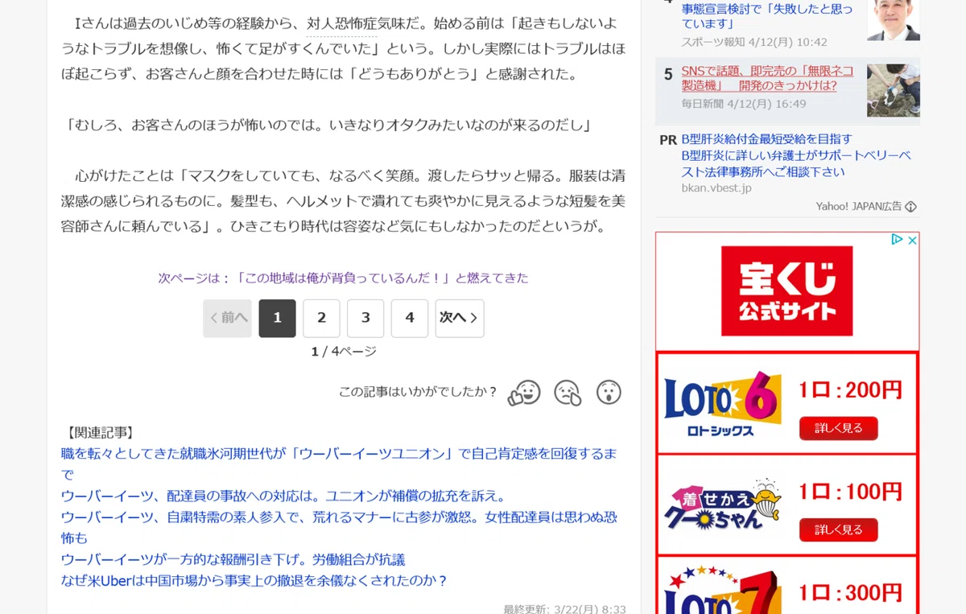This screenshot has height=614, width=966.
Task: Click the bkan.vbest.jp ad domain text
Action: [716, 187]
